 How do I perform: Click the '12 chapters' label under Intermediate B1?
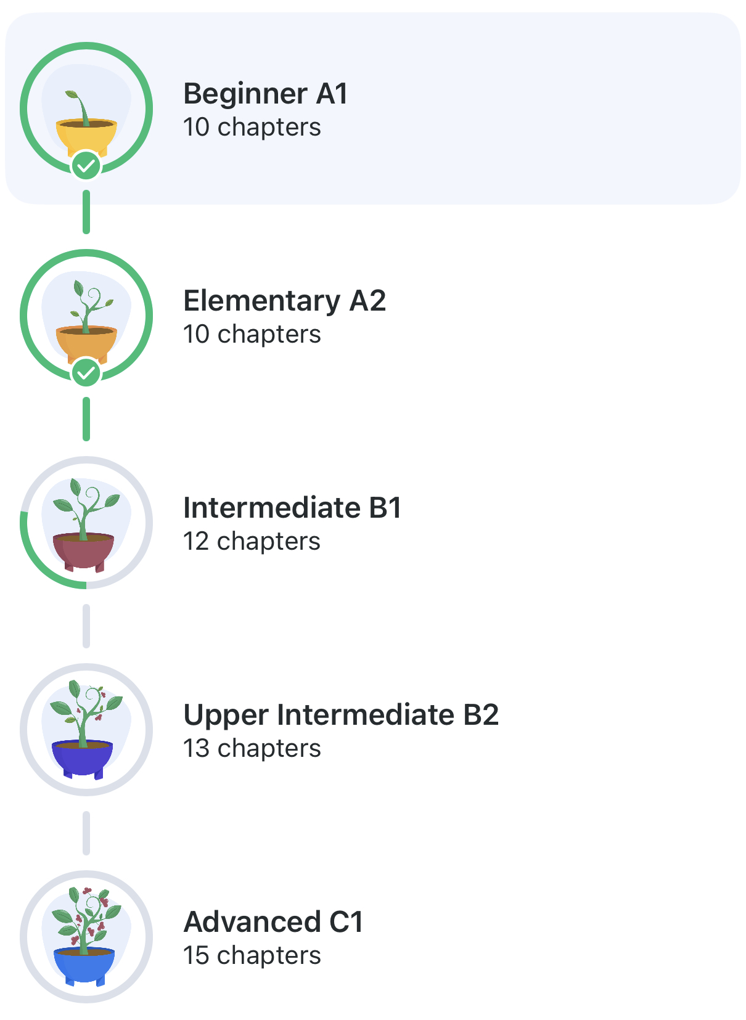[x=252, y=541]
